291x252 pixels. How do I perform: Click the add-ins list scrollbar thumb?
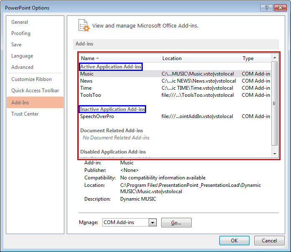coord(275,103)
